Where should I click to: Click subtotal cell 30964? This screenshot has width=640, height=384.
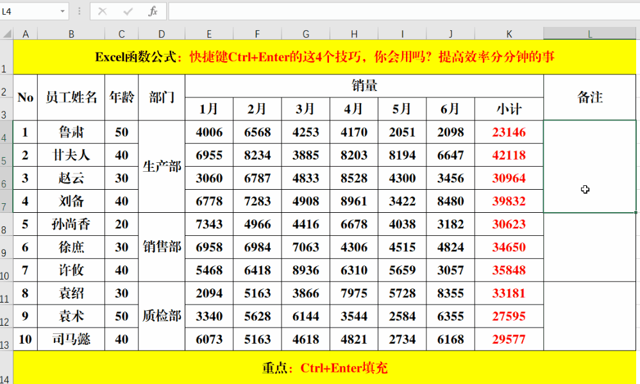coord(509,178)
